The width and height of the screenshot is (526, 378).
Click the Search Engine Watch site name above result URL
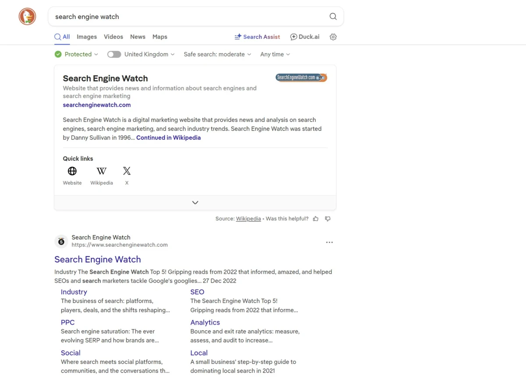(101, 237)
